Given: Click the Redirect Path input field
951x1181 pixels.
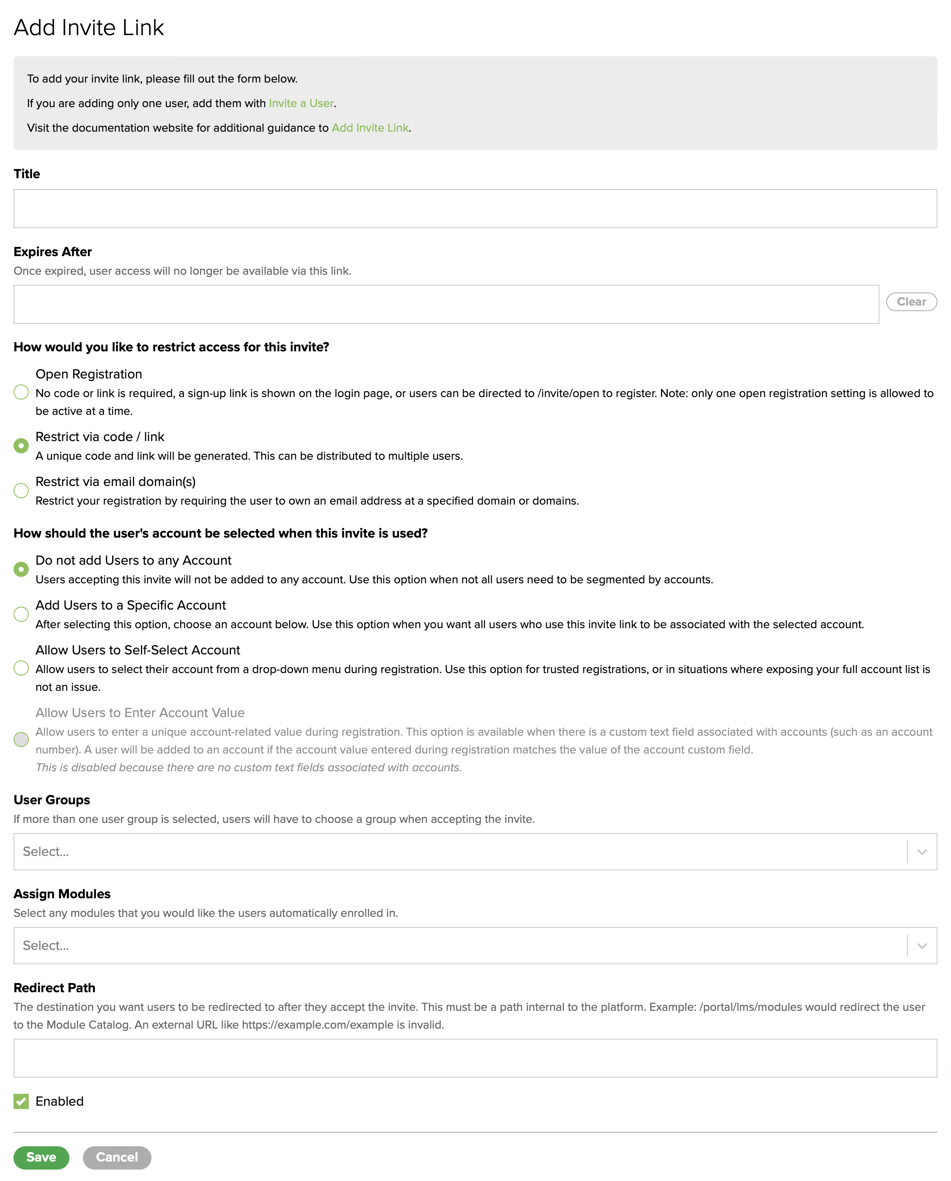Looking at the screenshot, I should [474, 1058].
